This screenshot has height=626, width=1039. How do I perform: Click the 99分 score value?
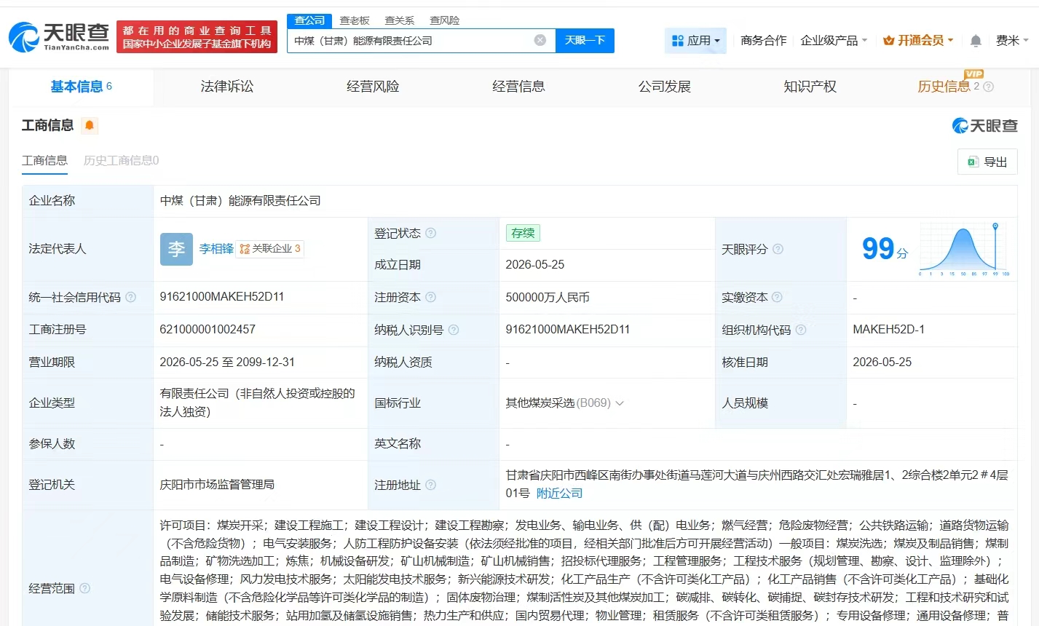click(x=885, y=249)
